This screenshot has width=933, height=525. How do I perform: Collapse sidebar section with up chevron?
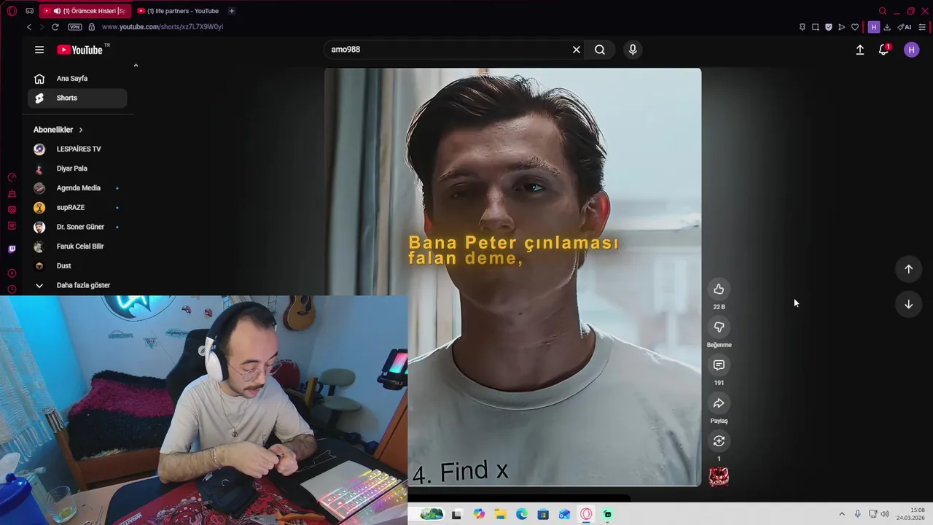coord(136,66)
